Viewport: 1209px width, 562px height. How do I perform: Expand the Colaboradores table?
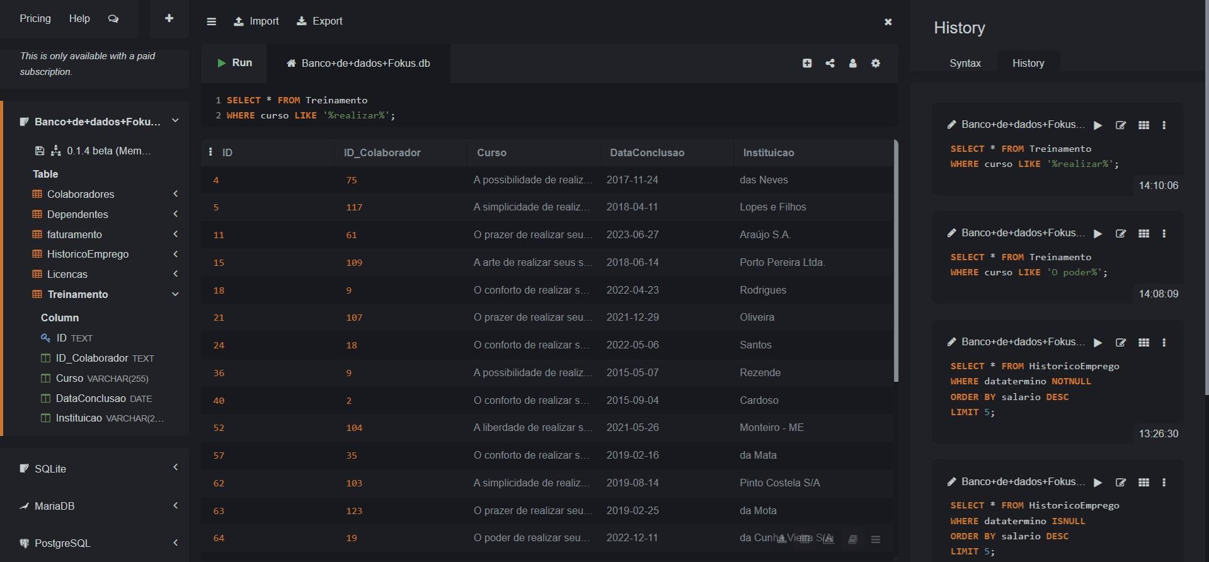pos(176,194)
